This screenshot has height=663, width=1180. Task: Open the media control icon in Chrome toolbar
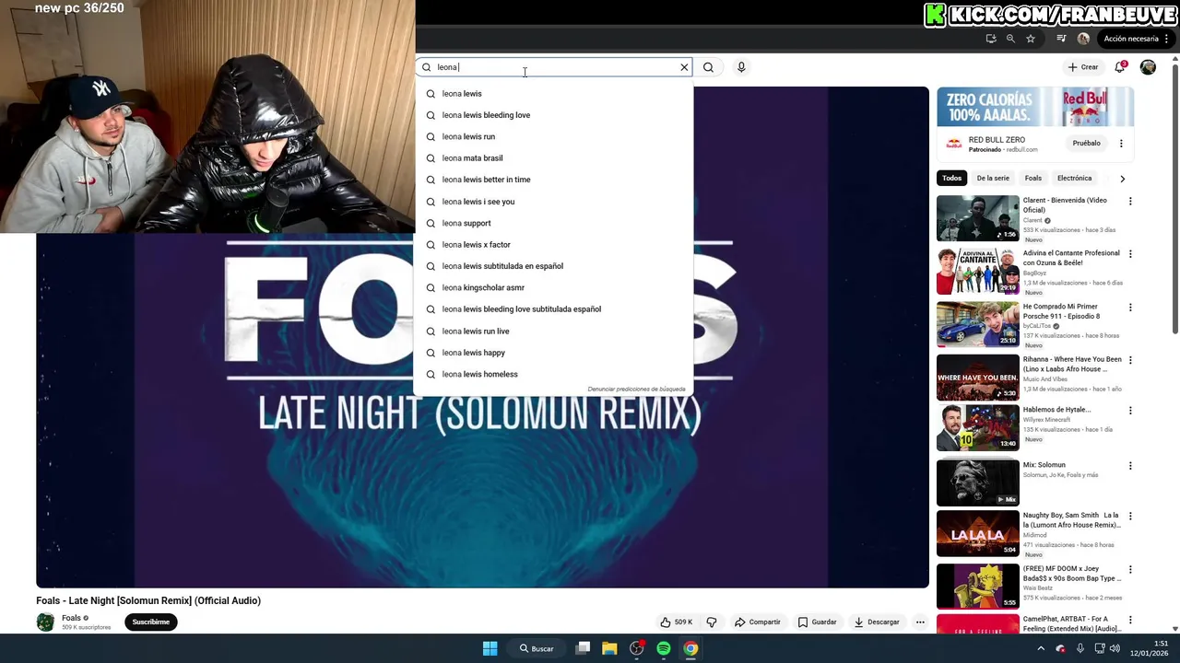point(1061,39)
